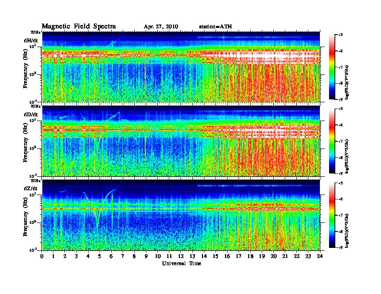381x294 pixels.
Task: Click hour "13" on the time axis
Action: point(192,256)
